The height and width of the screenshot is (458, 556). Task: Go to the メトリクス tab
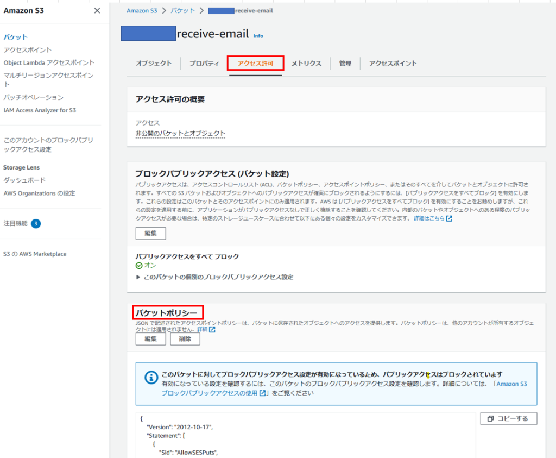[306, 64]
